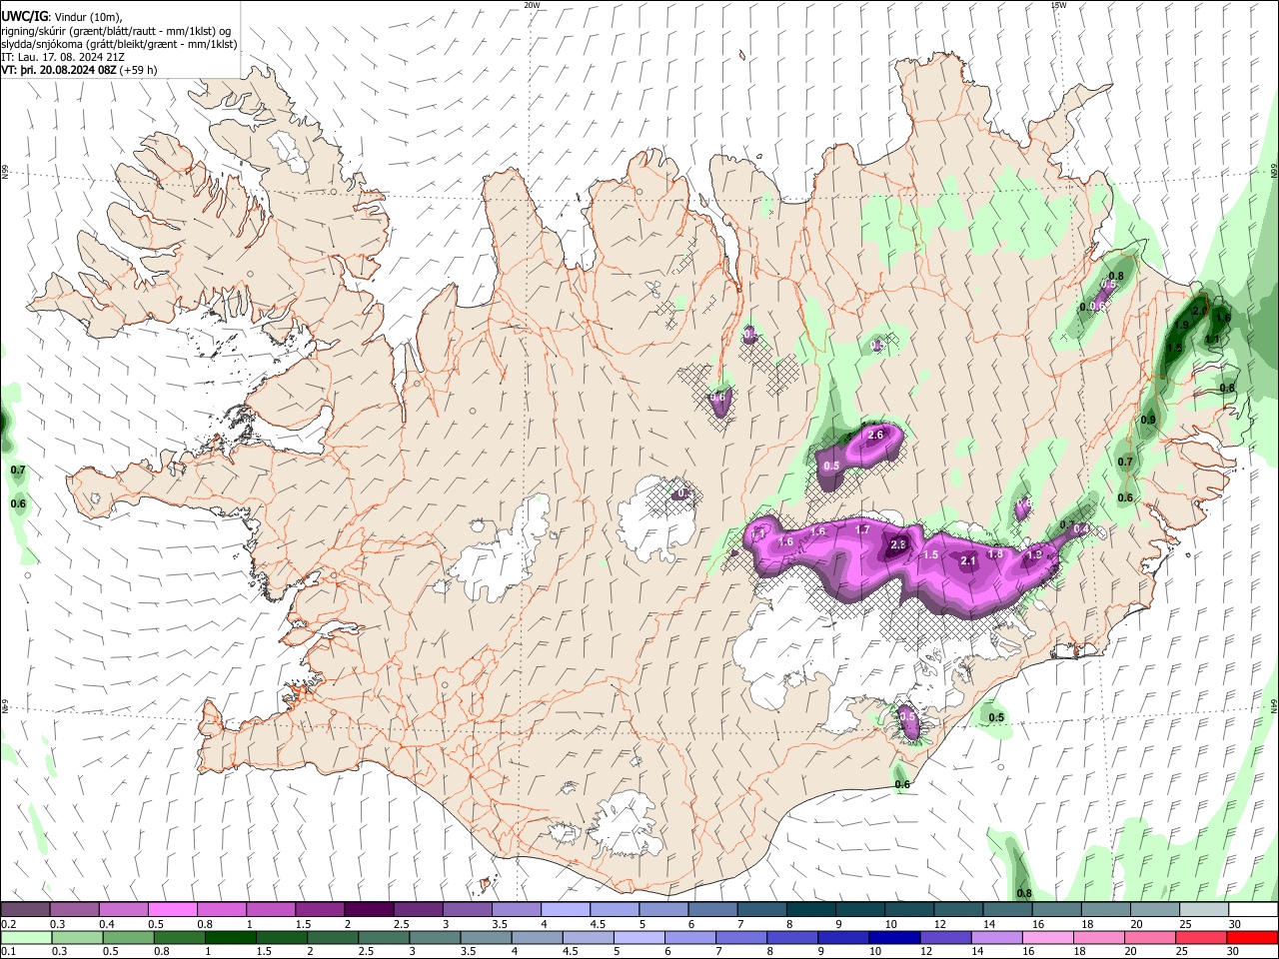
Task: Click the 20W longitude label
Action: 532,5
